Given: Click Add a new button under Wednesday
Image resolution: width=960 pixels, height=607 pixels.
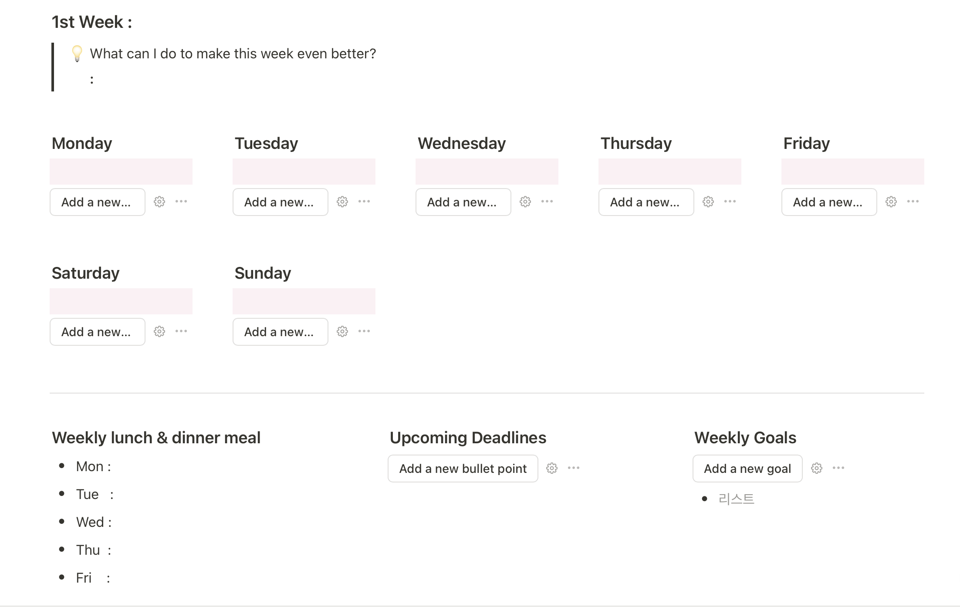Looking at the screenshot, I should click(x=463, y=202).
